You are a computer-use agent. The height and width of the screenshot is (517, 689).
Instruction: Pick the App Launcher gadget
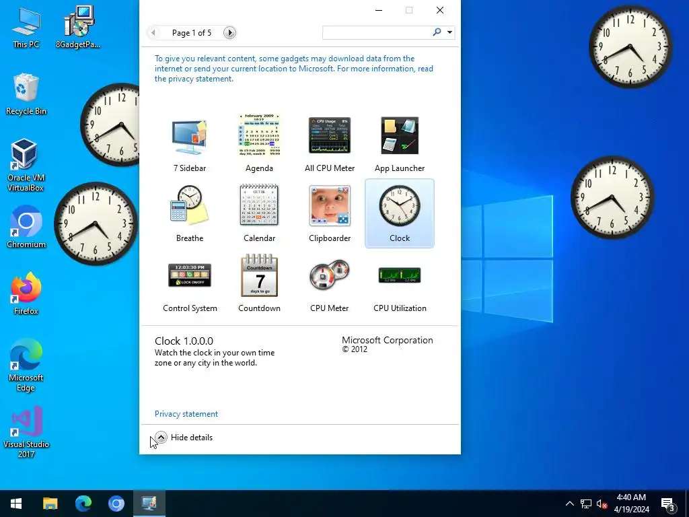[400, 143]
